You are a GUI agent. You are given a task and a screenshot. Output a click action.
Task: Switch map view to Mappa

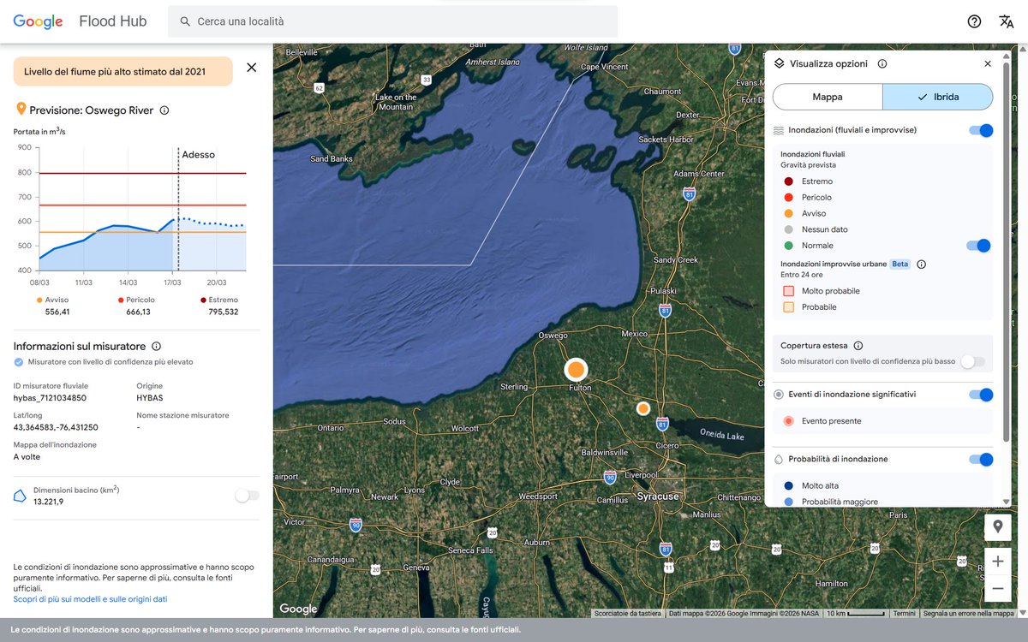point(828,97)
